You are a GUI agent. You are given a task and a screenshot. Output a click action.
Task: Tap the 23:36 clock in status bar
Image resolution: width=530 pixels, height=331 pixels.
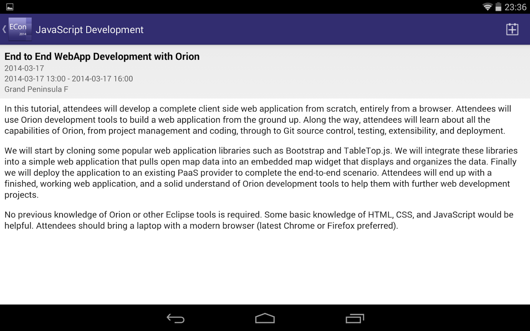pos(515,7)
